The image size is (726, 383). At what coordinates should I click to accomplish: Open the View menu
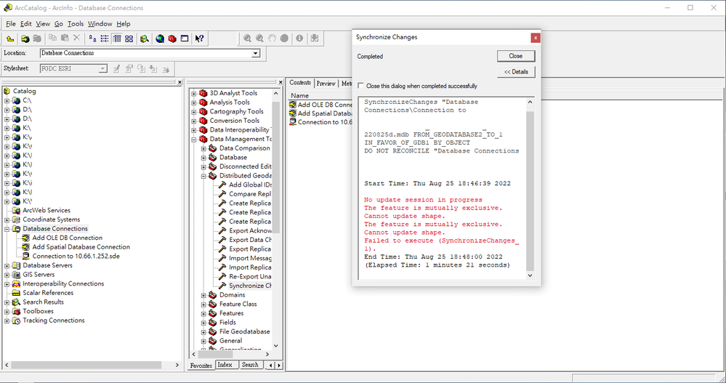[43, 23]
